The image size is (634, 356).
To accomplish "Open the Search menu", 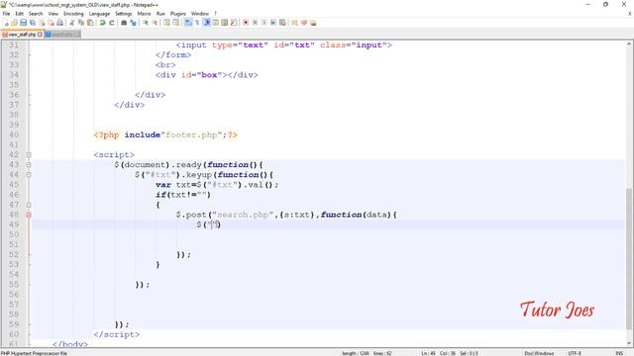I will (x=36, y=14).
